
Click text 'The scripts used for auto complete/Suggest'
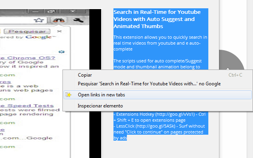[157, 61]
